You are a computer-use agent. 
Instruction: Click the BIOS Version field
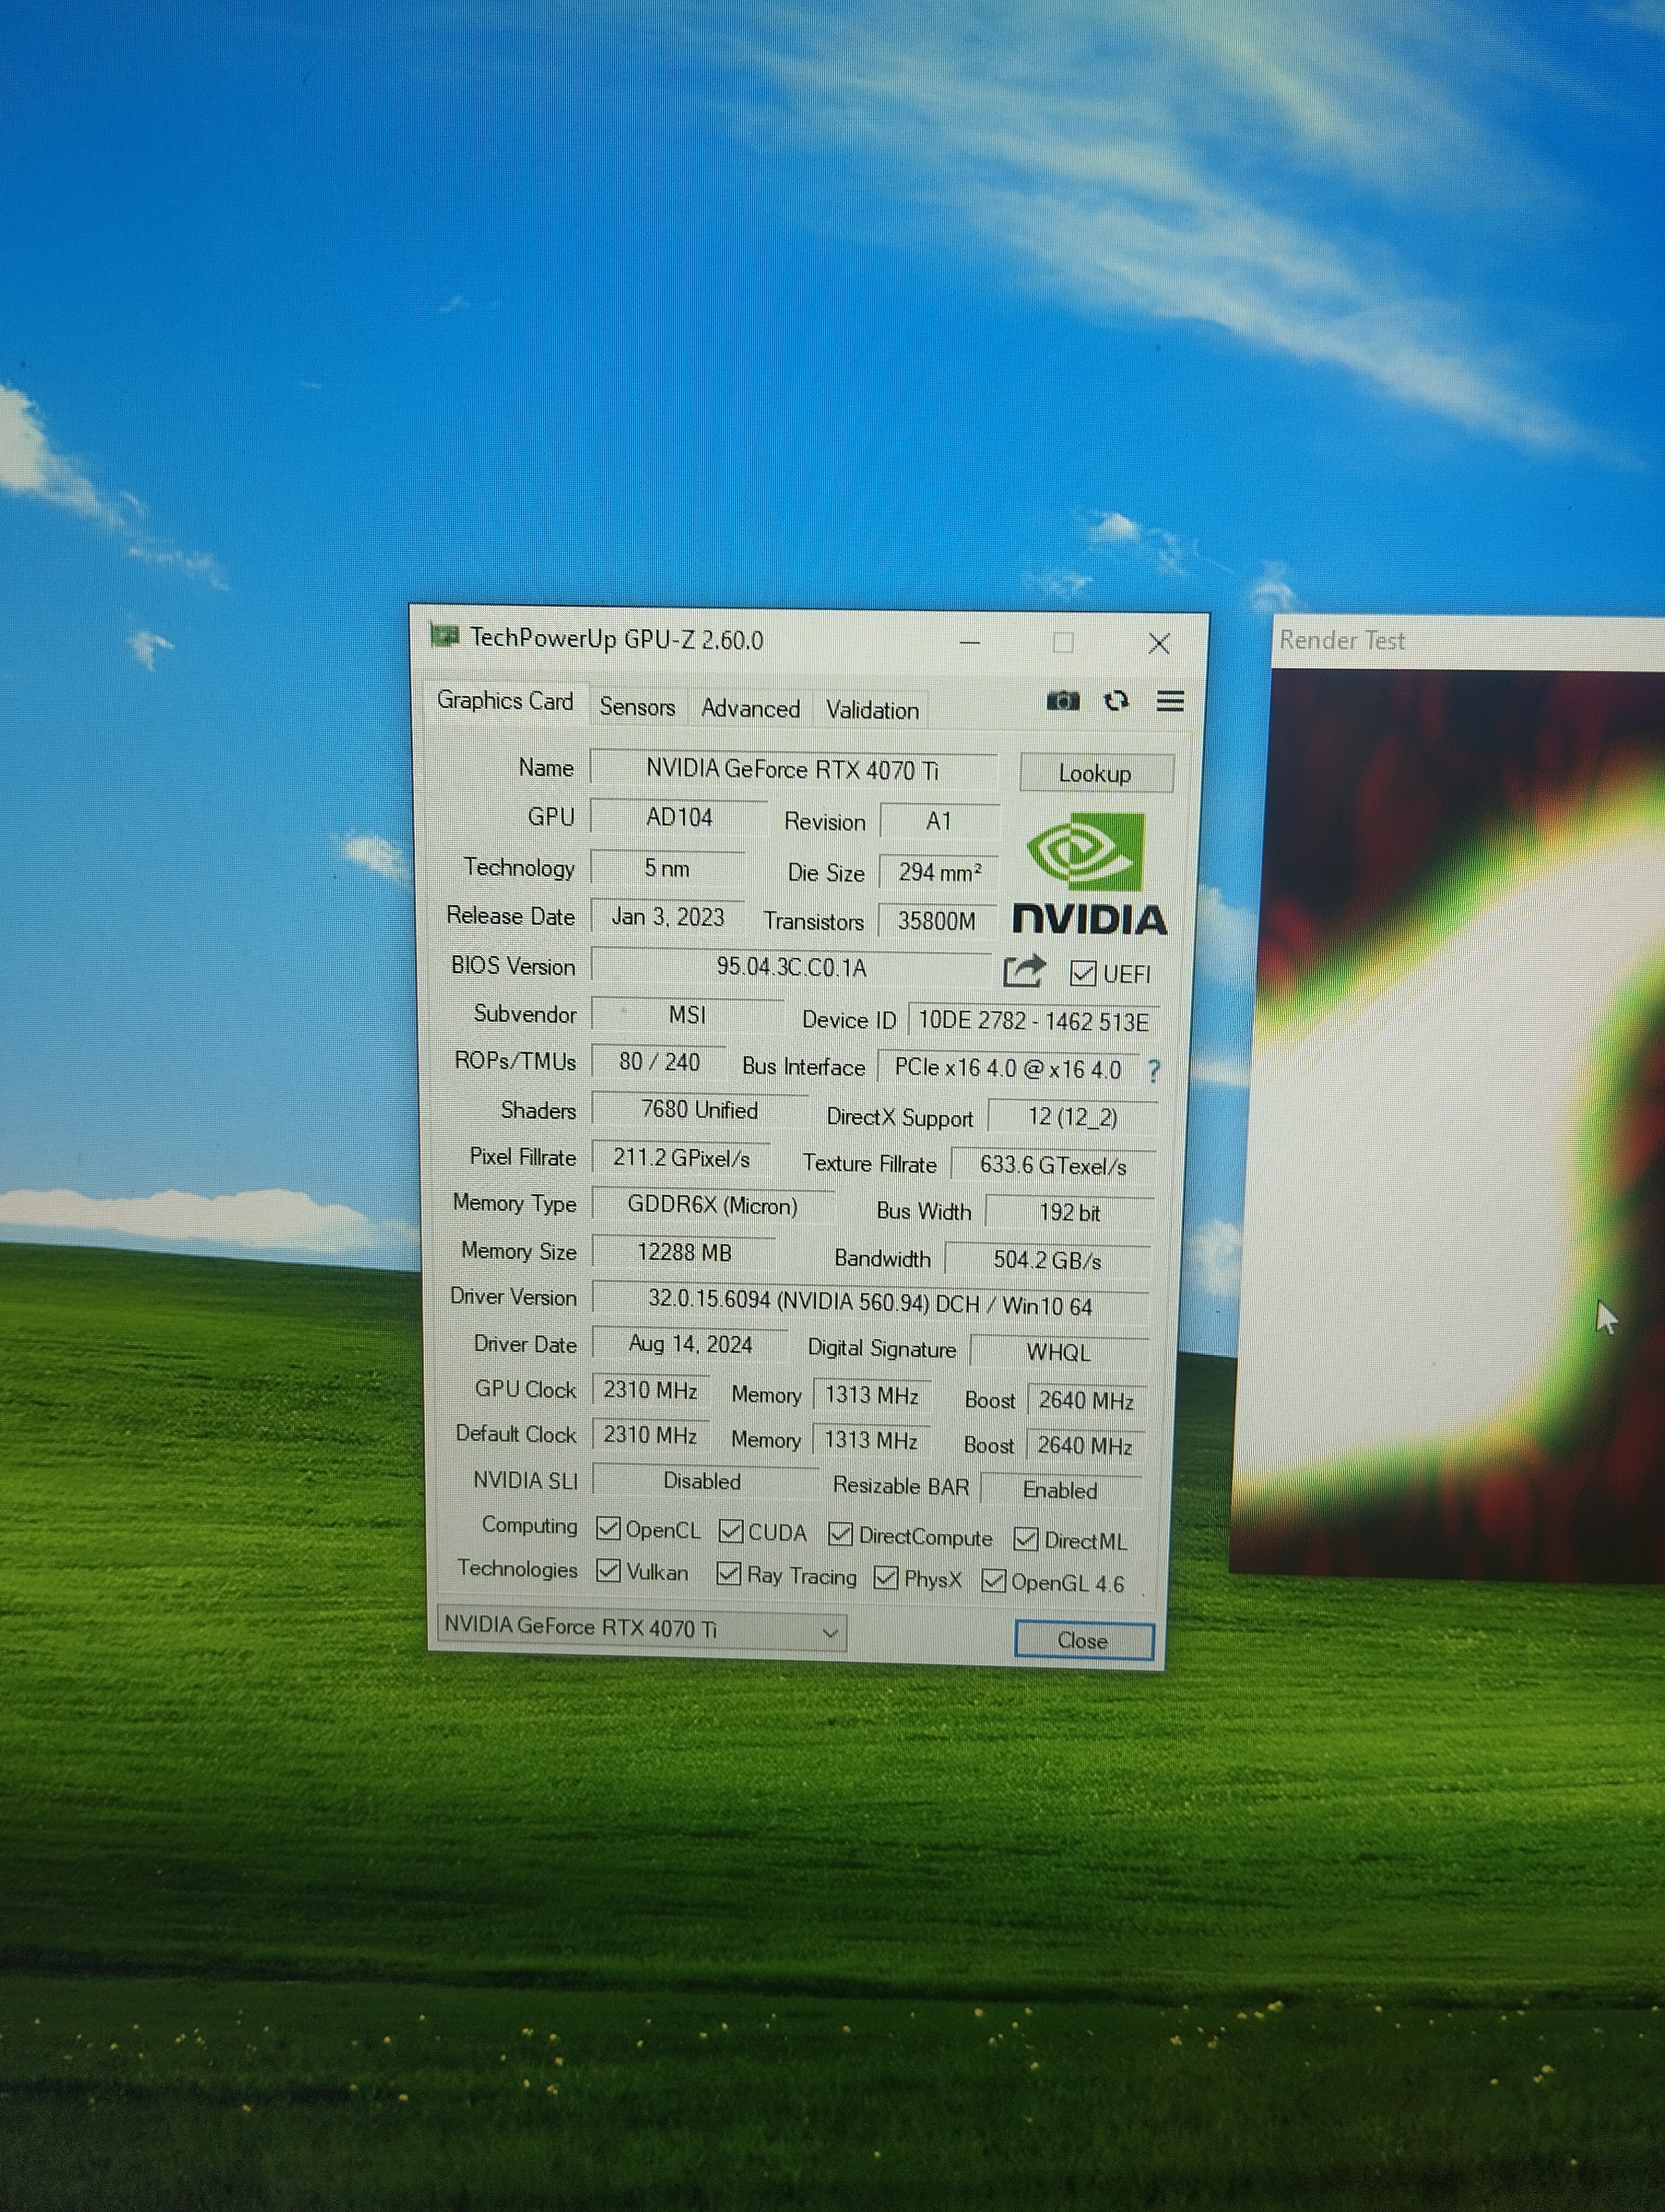(x=791, y=967)
